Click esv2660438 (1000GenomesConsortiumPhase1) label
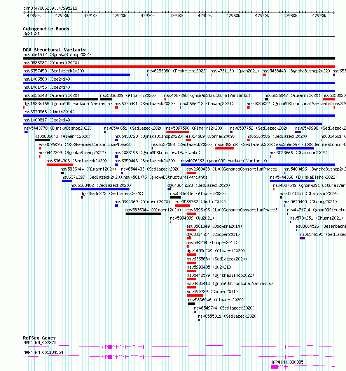The image size is (346, 371). click(x=233, y=169)
